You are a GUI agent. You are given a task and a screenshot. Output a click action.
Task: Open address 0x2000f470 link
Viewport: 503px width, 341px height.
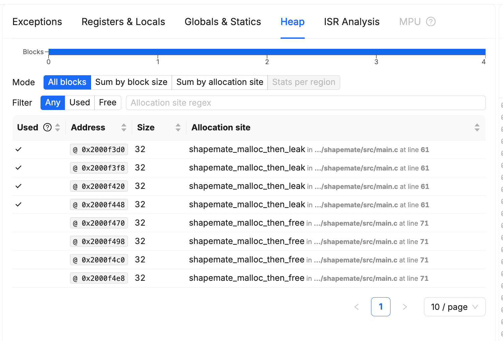point(99,223)
